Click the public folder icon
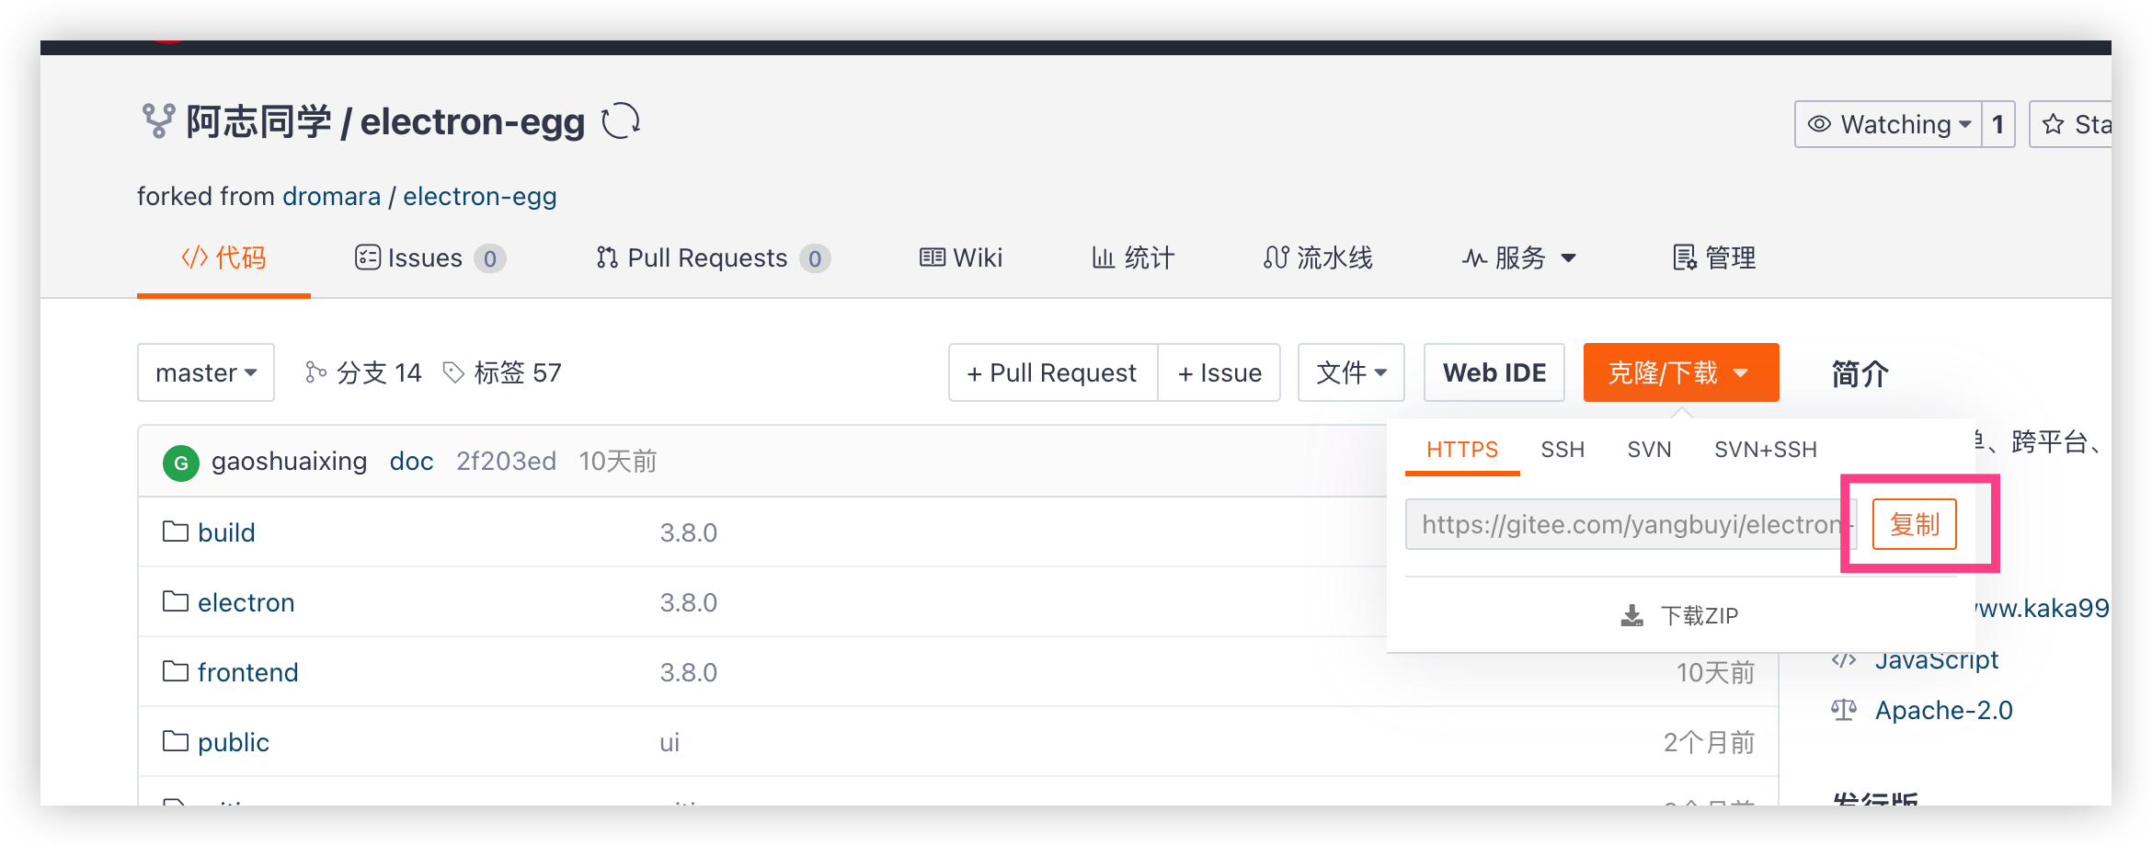 175,741
